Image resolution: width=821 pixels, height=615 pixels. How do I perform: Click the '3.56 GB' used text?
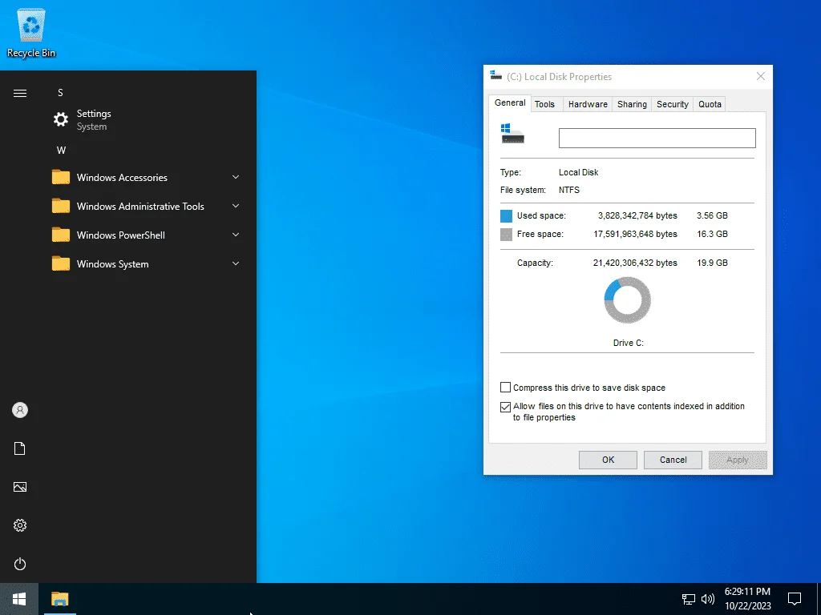pos(712,215)
